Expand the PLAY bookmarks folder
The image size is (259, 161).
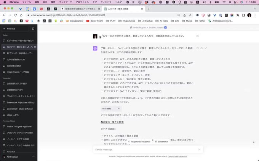pyautogui.click(x=111, y=21)
